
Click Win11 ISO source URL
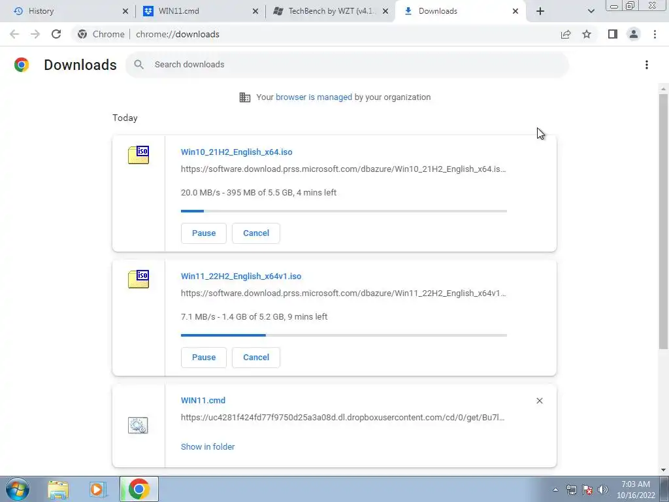coord(344,293)
